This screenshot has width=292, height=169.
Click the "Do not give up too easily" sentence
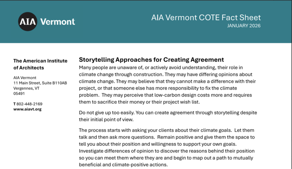coord(113,113)
